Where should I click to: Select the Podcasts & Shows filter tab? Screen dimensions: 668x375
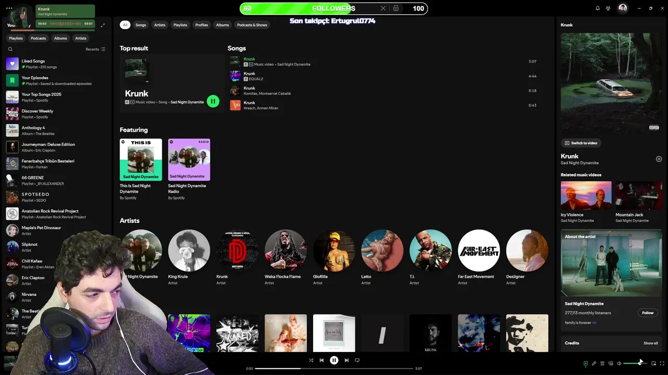click(252, 25)
